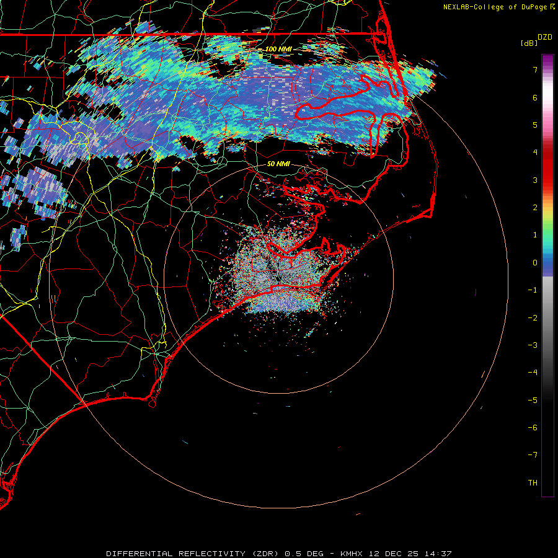
Task: Click the legend value 3 label
Action: coord(535,180)
